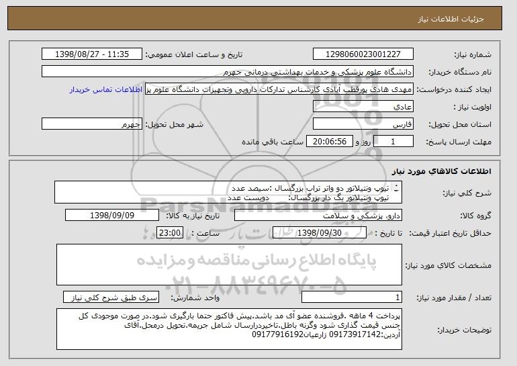Click the label حداقل تاریخ اعتبار قیمت
Viewport: 517px width, 366px height.
coord(450,233)
